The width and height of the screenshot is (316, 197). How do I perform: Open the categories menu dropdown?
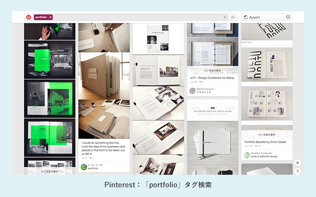click(x=234, y=17)
